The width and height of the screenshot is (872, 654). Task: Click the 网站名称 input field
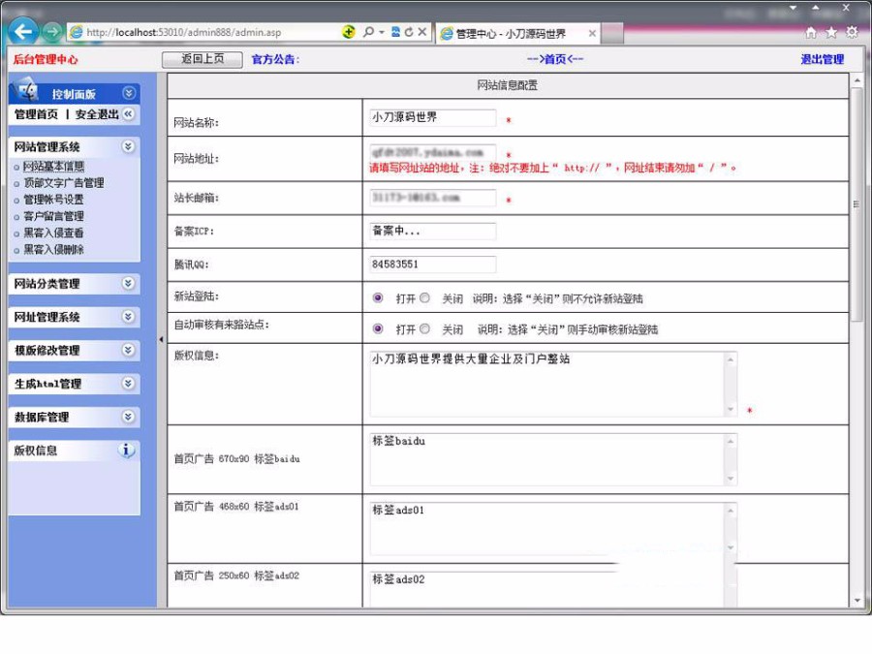click(433, 117)
